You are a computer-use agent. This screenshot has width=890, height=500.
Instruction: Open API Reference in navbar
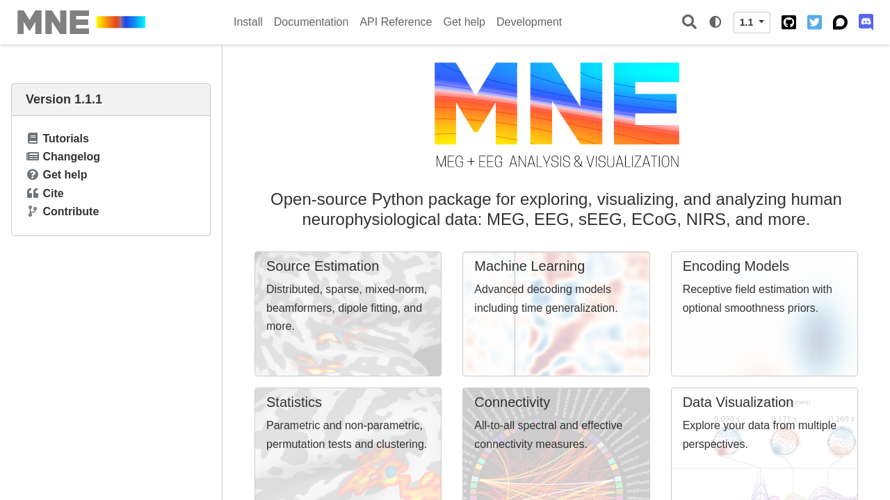tap(396, 22)
